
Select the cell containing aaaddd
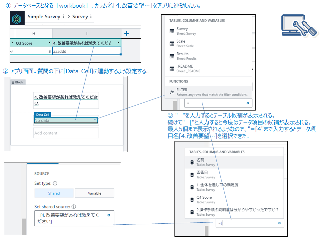point(87,51)
